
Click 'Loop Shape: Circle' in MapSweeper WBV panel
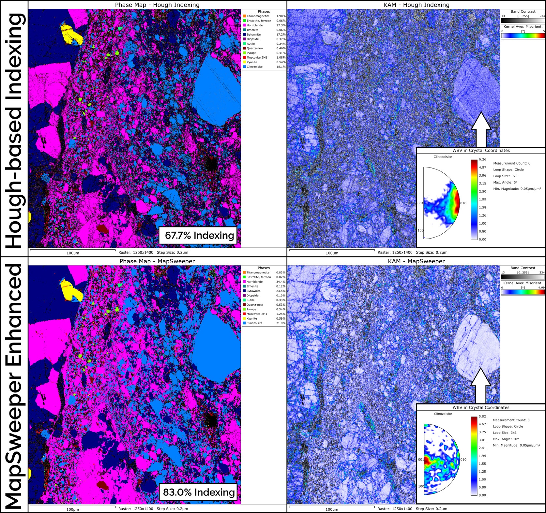(508, 426)
